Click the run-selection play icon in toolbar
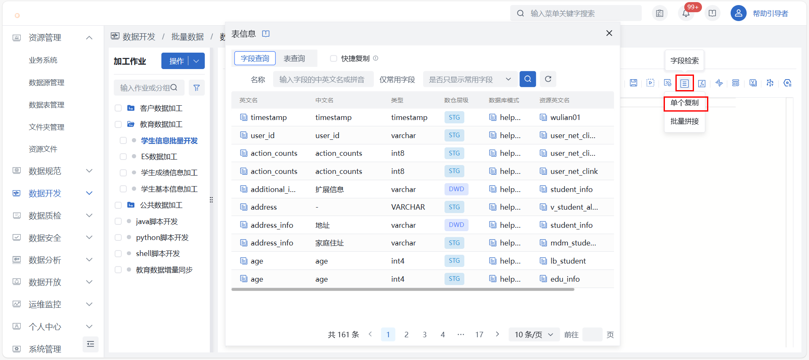This screenshot has height=360, width=809. (650, 83)
